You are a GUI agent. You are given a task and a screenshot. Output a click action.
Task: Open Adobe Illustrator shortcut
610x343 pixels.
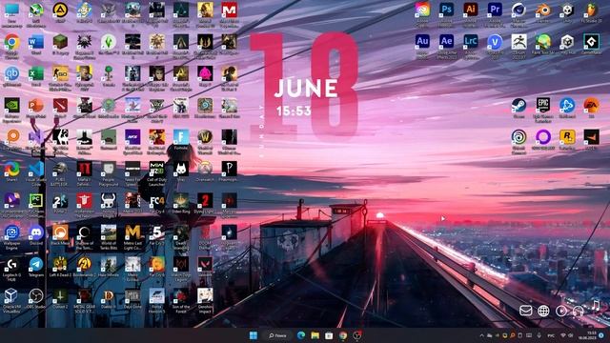click(x=471, y=10)
